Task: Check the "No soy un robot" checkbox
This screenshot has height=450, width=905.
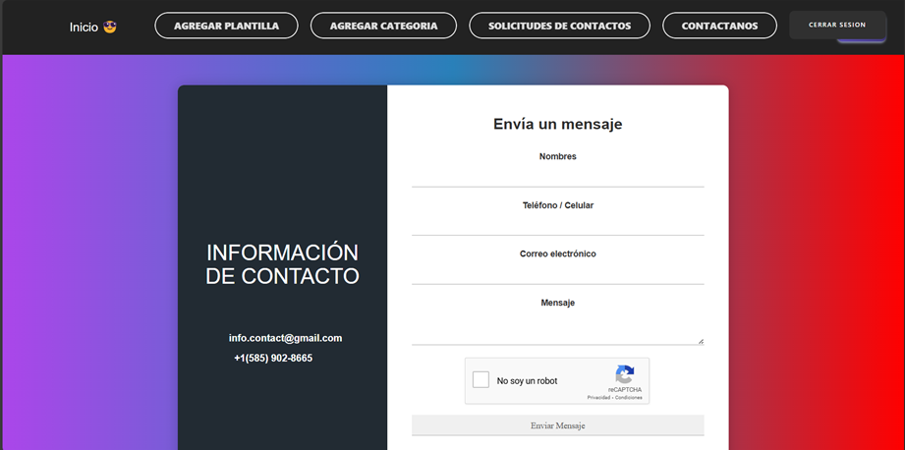Action: 481,380
